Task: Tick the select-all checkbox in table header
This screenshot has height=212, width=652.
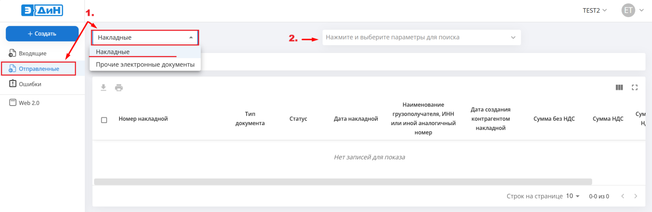Action: pos(104,120)
